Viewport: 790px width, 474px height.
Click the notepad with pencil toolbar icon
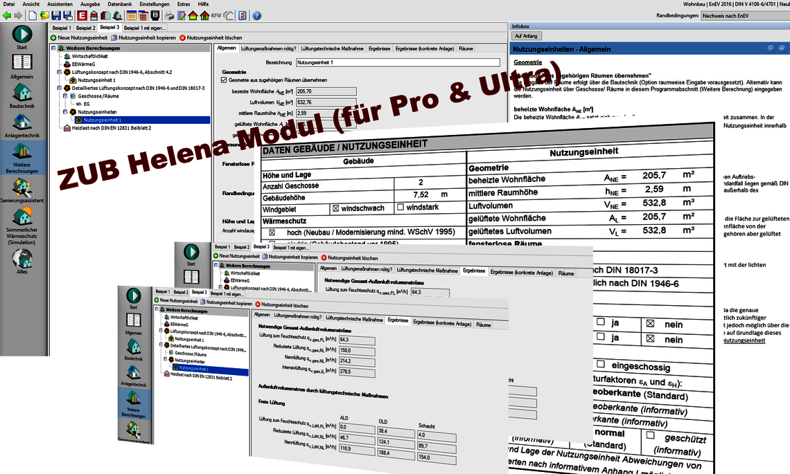click(182, 16)
